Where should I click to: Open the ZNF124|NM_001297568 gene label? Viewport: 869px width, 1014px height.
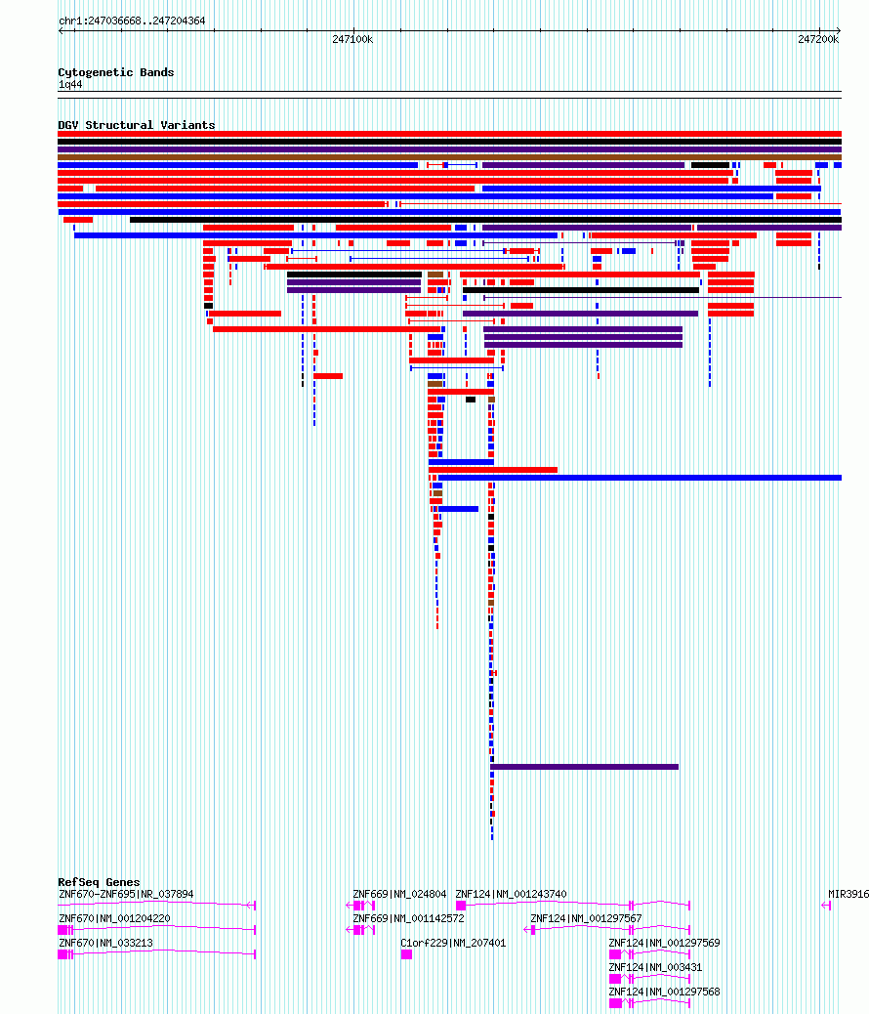click(664, 992)
